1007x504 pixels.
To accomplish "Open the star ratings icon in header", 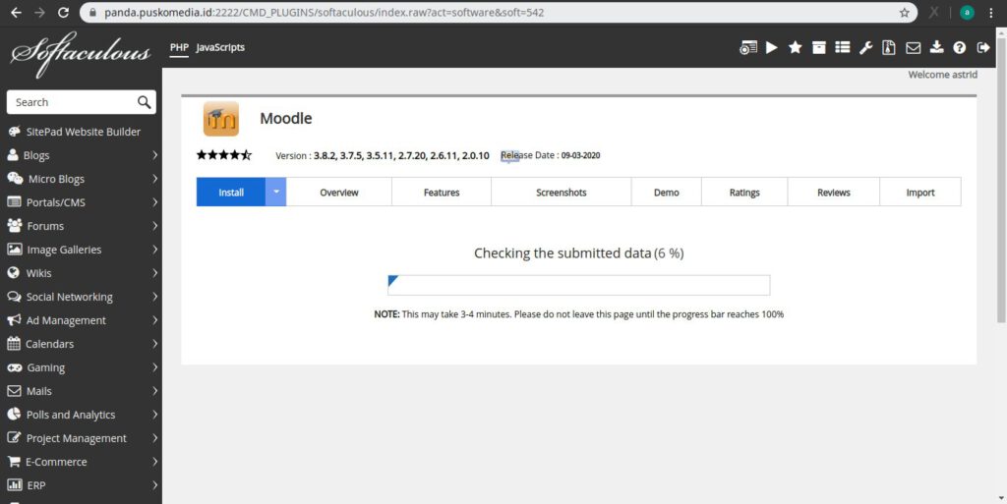I will (795, 47).
